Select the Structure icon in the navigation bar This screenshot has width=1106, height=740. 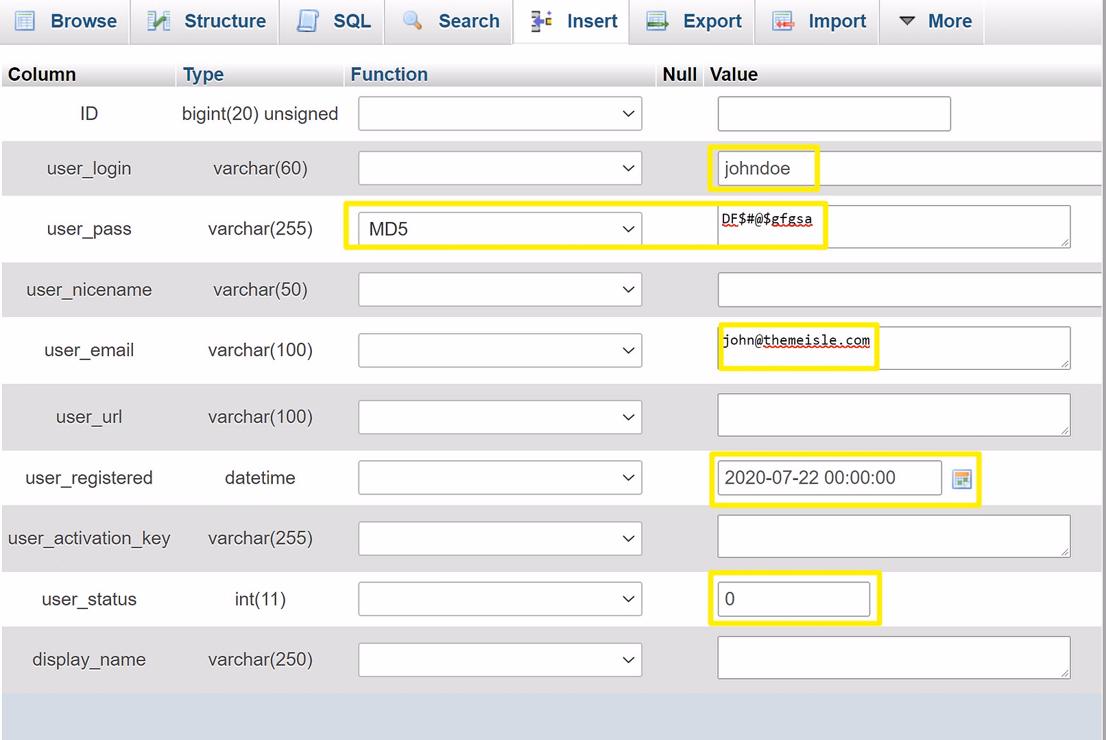(158, 21)
